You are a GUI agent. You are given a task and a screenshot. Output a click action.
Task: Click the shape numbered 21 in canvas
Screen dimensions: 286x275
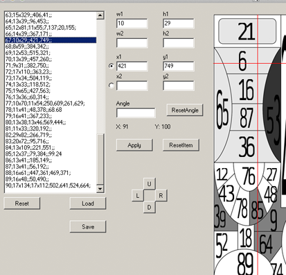click(247, 31)
